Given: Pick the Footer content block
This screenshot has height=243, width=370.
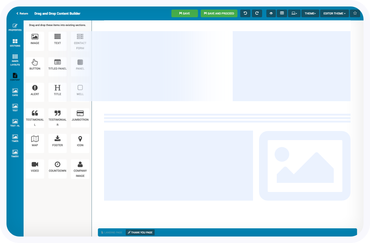Looking at the screenshot, I should pos(57,141).
